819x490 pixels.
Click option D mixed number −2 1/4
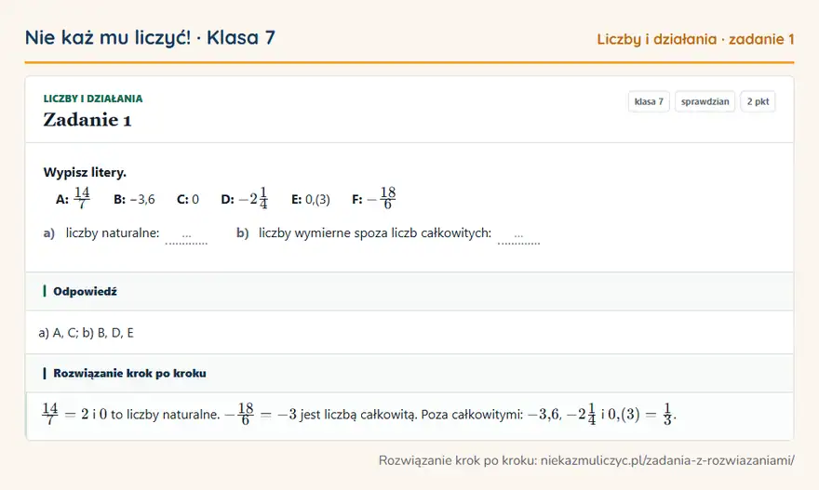pos(245,199)
